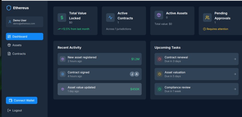
Task: Click the yellow clock icon for Asset valuation
Action: [x=160, y=74]
